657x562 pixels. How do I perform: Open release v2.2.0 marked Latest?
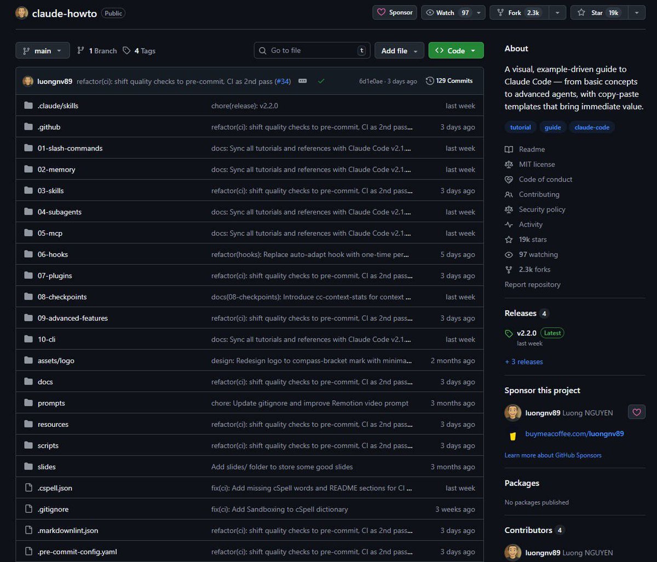[527, 333]
